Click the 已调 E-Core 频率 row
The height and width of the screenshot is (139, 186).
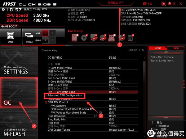point(93,89)
